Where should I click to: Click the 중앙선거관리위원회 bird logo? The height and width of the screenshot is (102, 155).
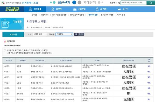(x=3, y=3)
